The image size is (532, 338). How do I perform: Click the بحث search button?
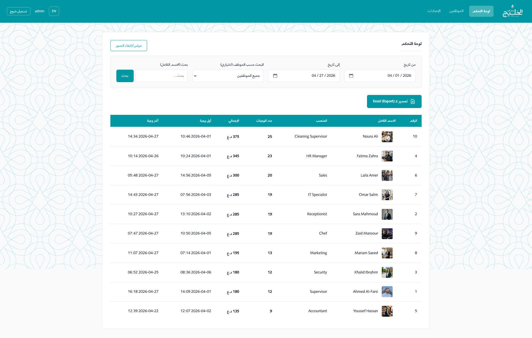point(125,76)
